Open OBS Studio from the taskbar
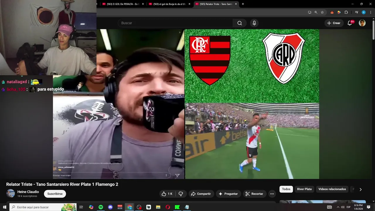Image resolution: width=375 pixels, height=211 pixels. coord(139,207)
